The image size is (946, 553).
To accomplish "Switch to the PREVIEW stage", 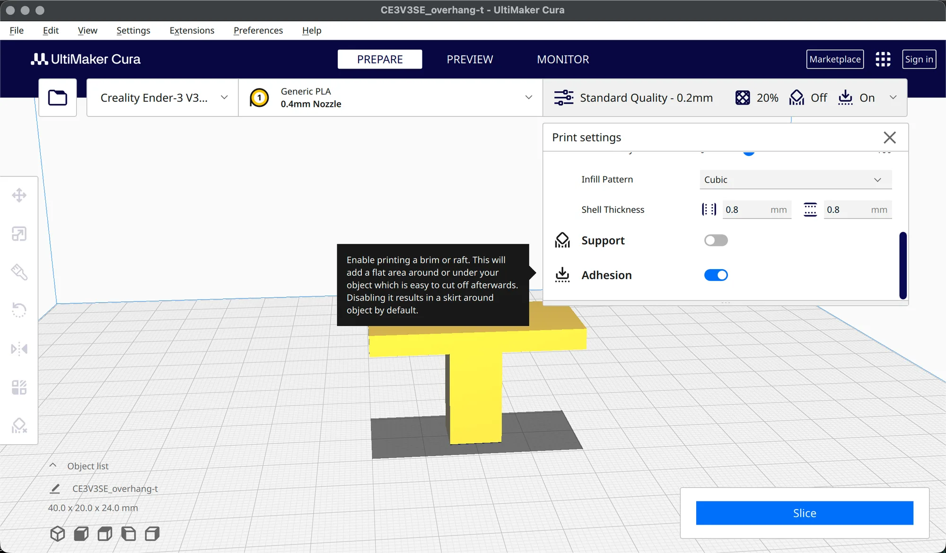I will coord(470,59).
